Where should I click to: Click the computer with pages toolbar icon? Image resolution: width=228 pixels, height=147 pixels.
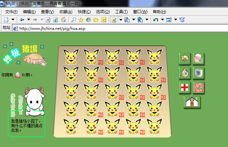pos(127,20)
